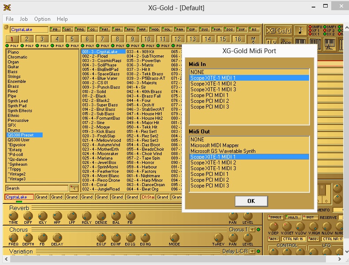
Task: Select the QS300 User category
Action: tap(19, 140)
